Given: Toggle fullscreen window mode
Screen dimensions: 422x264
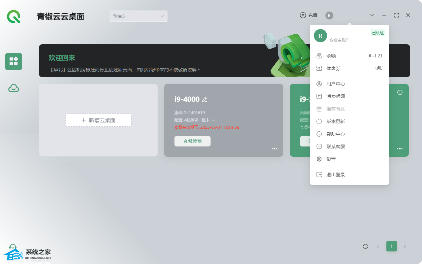Looking at the screenshot, I should [x=397, y=15].
